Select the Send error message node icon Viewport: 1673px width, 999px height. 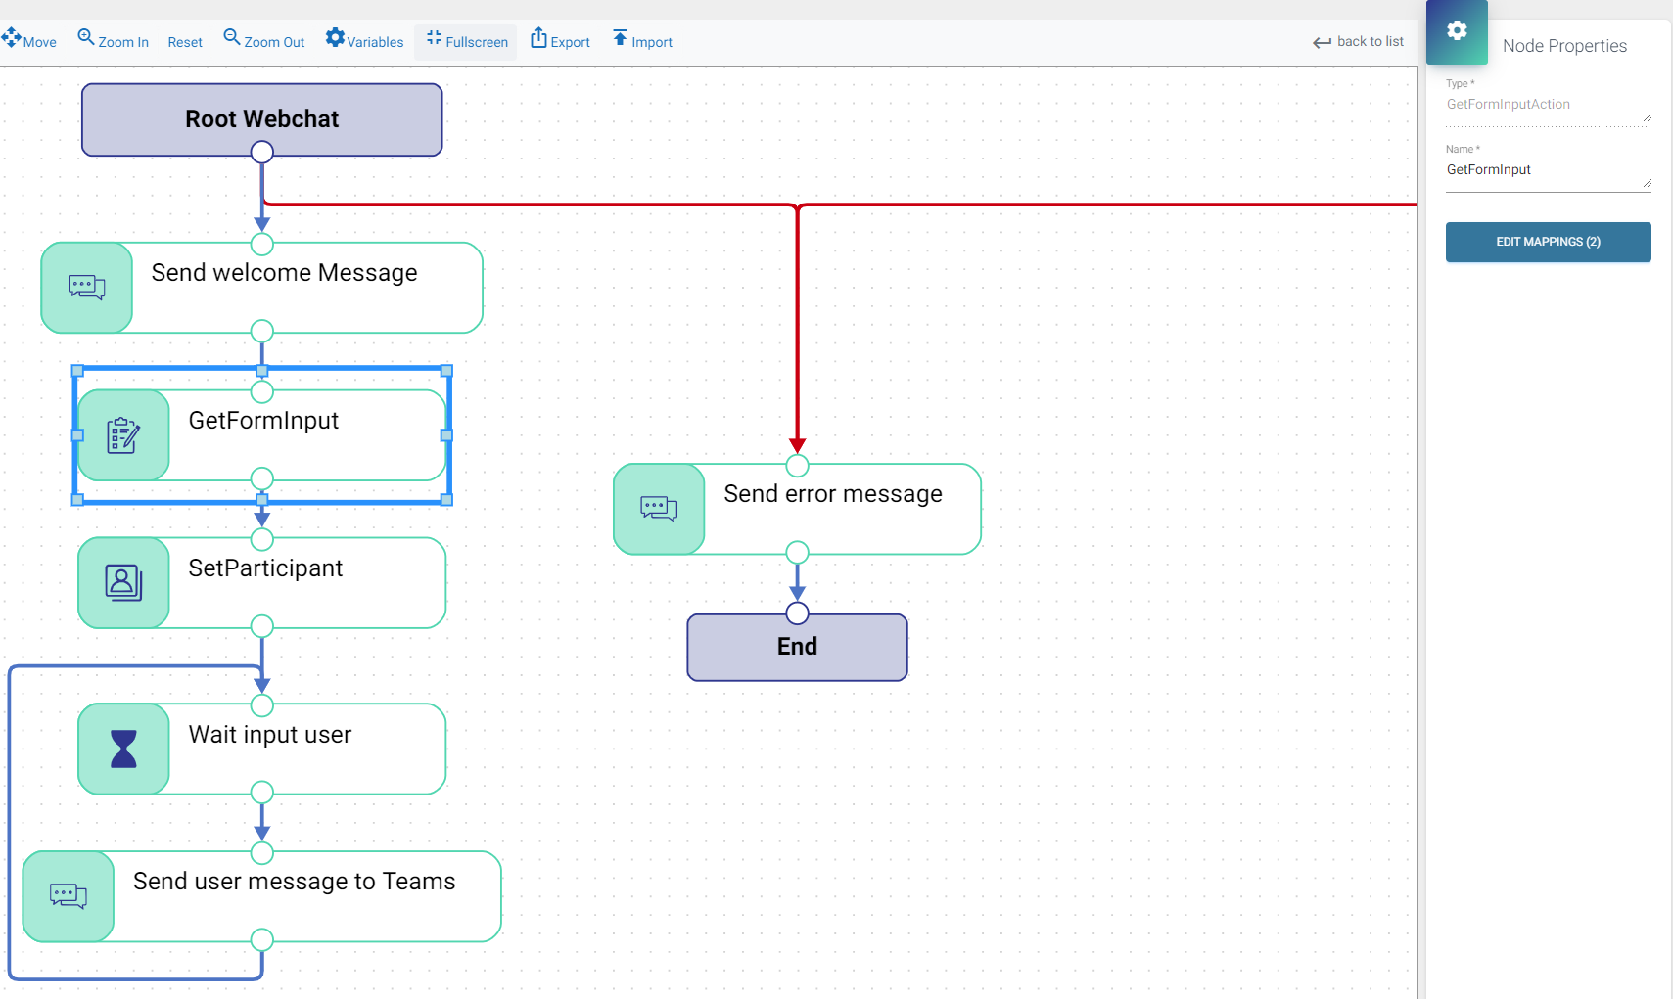coord(659,509)
